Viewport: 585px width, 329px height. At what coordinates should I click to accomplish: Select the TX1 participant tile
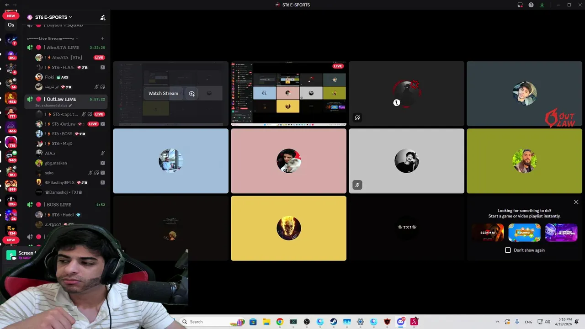(x=406, y=228)
